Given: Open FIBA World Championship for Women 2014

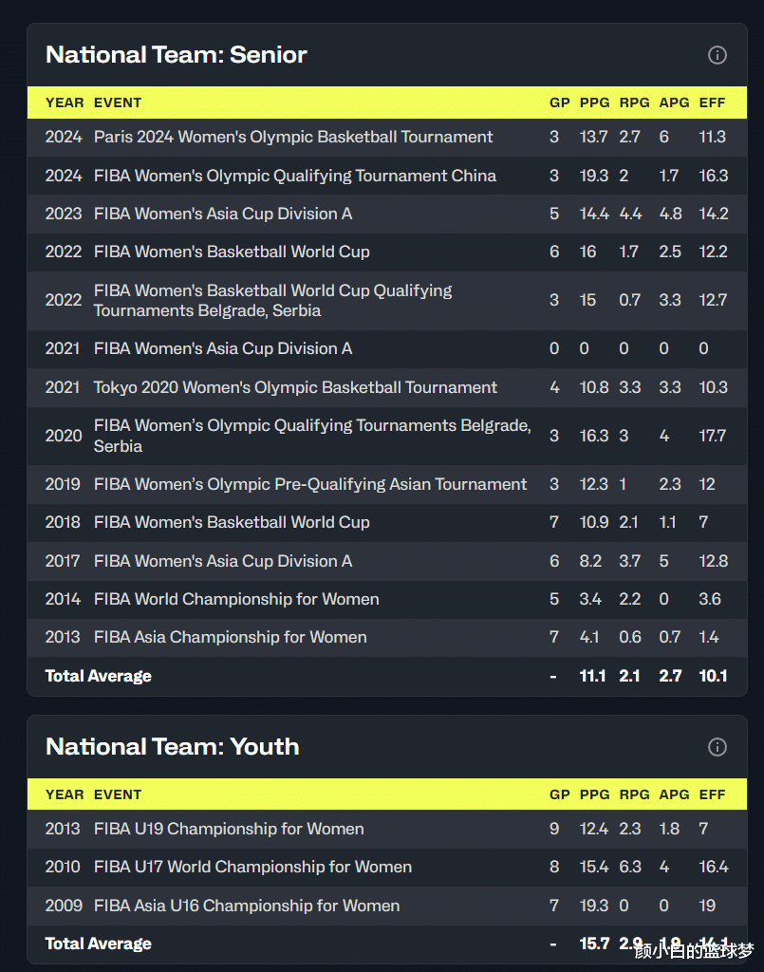Looking at the screenshot, I should [x=236, y=599].
